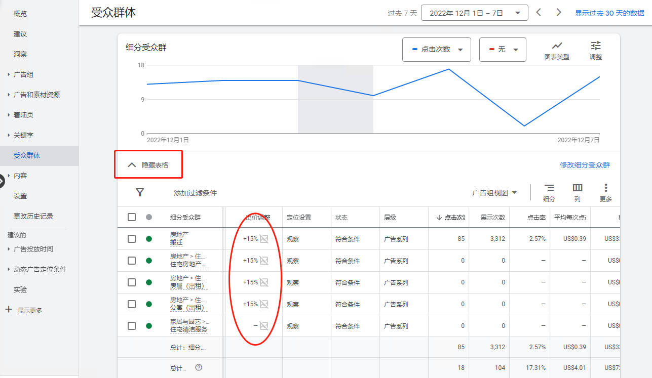Screen dimensions: 652x378
Task: Tick checkbox for 公寓（出租）row
Action: (132, 304)
